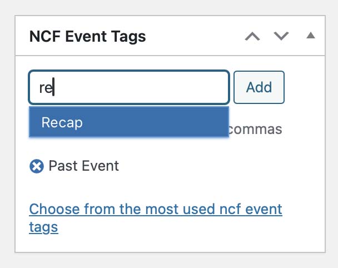The height and width of the screenshot is (268, 338).
Task: Choose Recap from the suggestions dropdown
Action: 128,122
